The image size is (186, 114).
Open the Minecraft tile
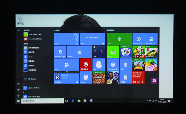point(98,77)
